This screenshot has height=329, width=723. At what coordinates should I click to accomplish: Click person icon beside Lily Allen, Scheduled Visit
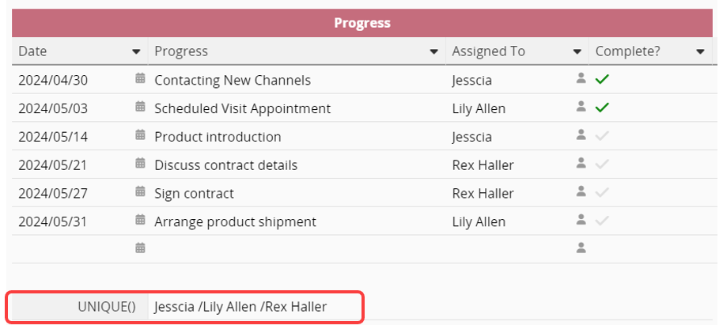coord(581,107)
